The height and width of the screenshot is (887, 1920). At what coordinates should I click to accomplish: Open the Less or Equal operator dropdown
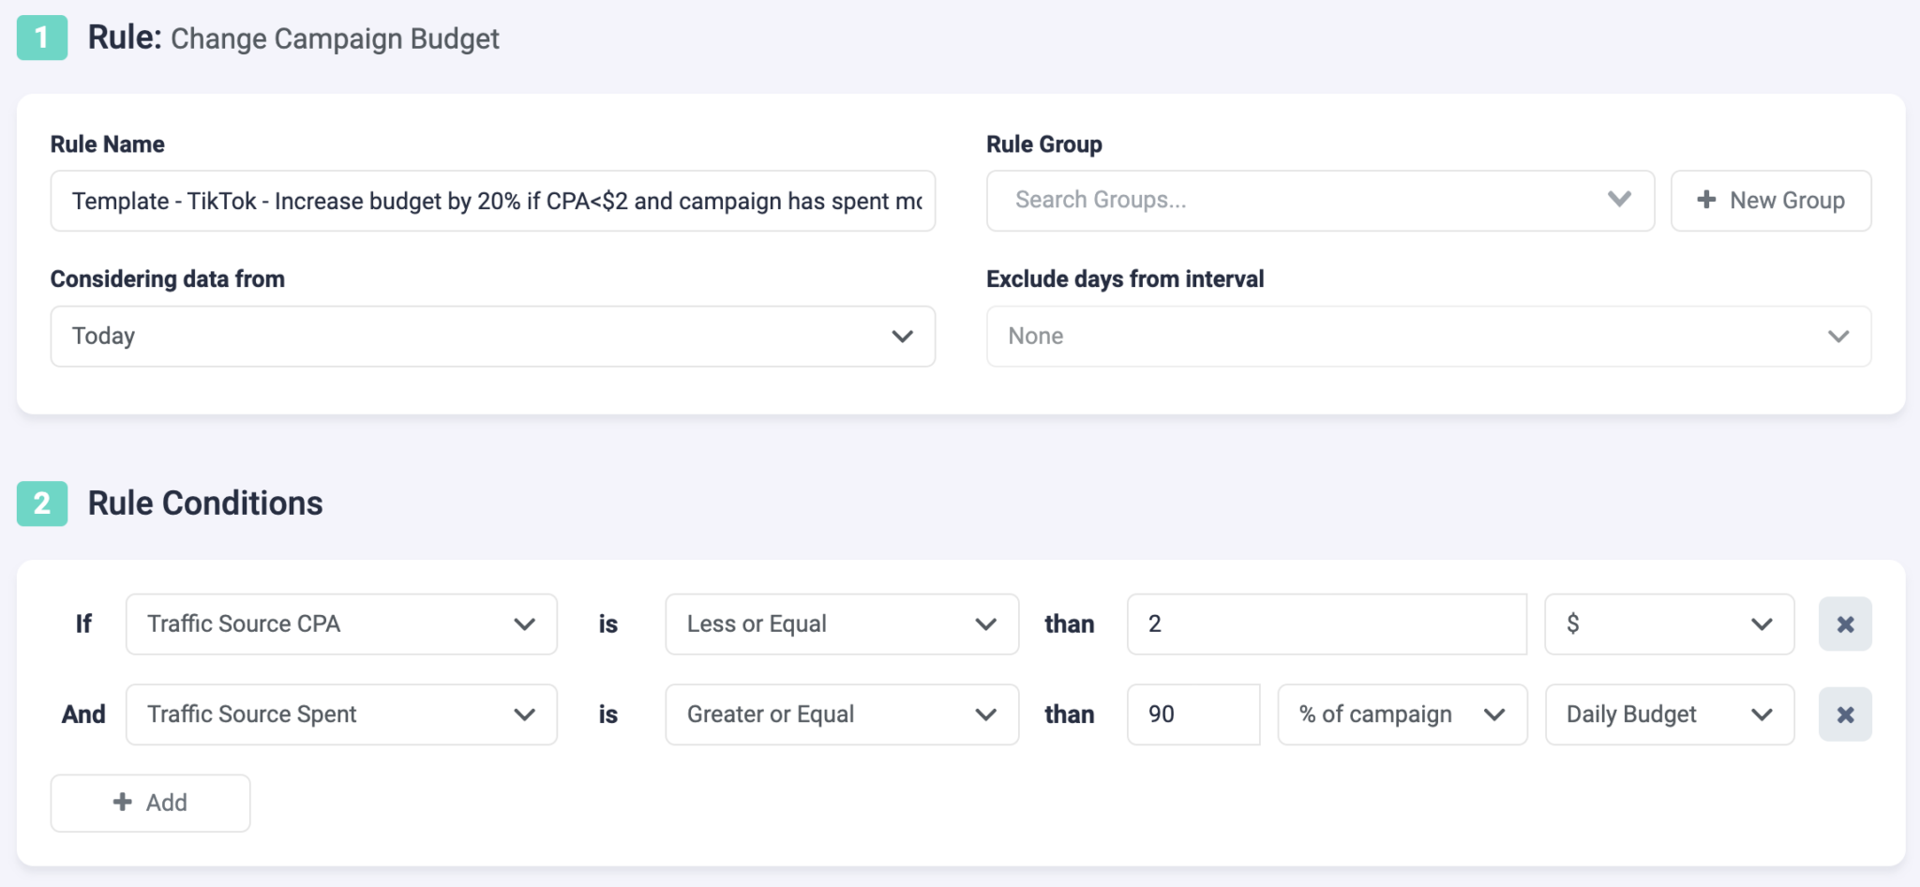click(841, 624)
